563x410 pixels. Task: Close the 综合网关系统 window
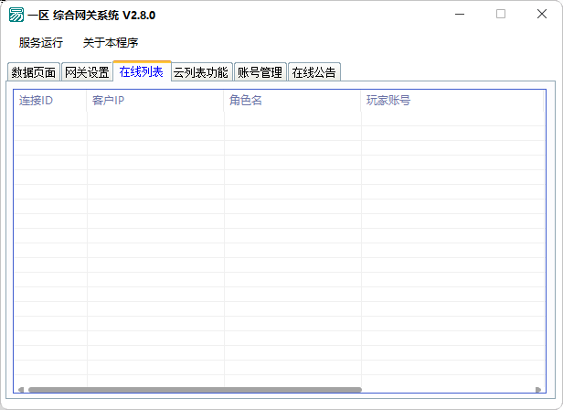[x=542, y=15]
